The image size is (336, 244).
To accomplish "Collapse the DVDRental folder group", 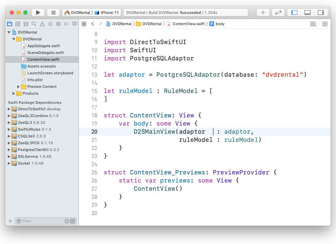I will tap(14, 39).
